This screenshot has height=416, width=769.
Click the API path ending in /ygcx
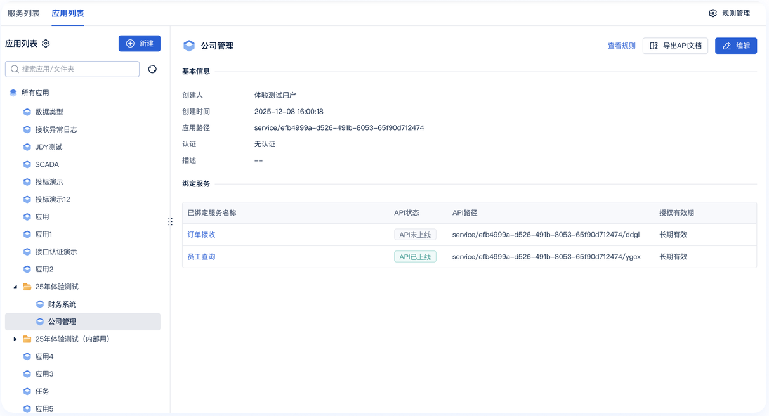pyautogui.click(x=546, y=257)
